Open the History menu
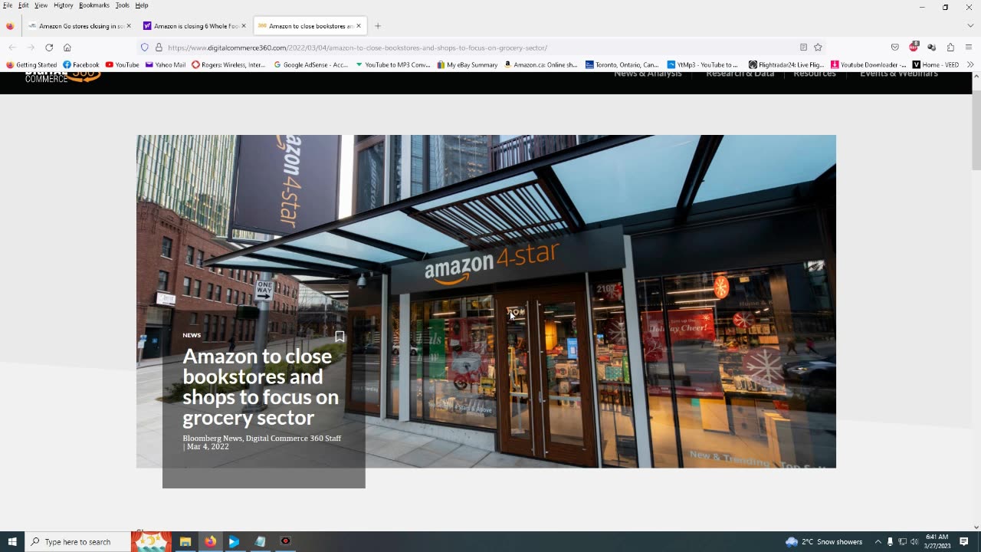Screen dimensions: 981x552 [64, 5]
